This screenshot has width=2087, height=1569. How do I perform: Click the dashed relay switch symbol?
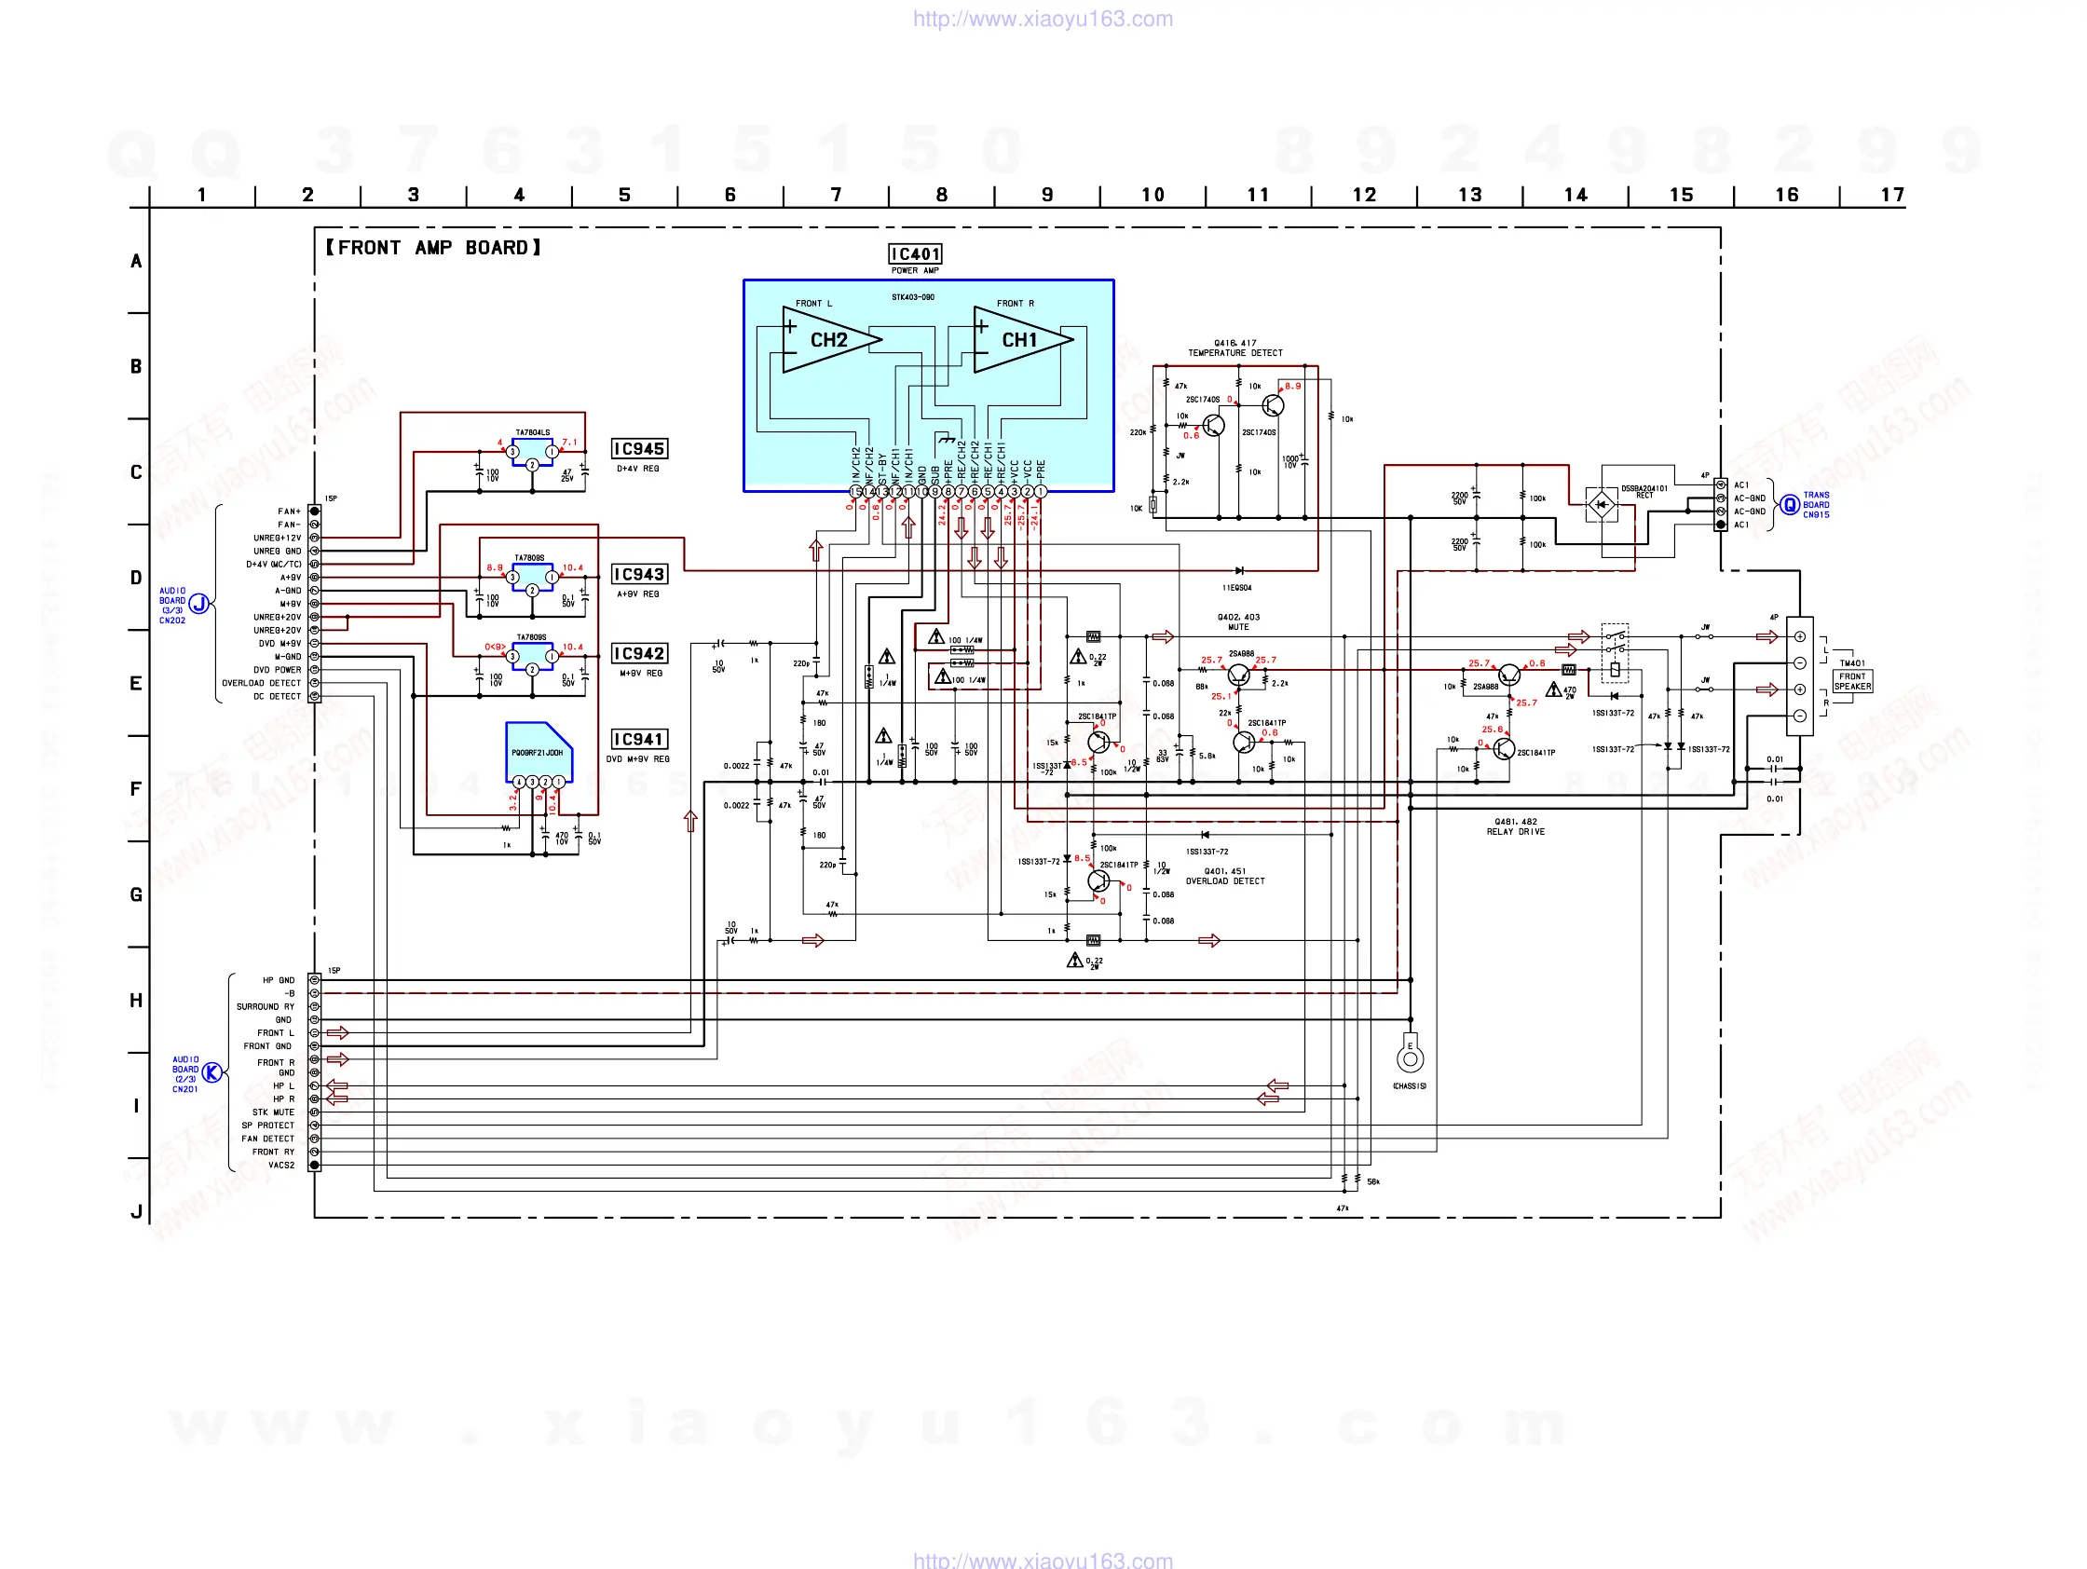tap(1615, 653)
